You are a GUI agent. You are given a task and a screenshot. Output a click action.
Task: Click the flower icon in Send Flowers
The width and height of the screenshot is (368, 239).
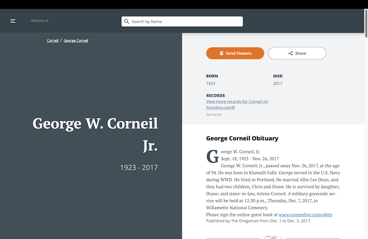221,53
